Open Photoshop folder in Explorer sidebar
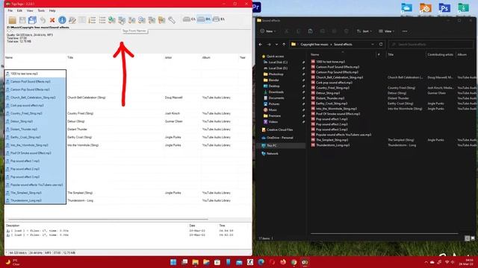This screenshot has width=478, height=268. [x=276, y=74]
